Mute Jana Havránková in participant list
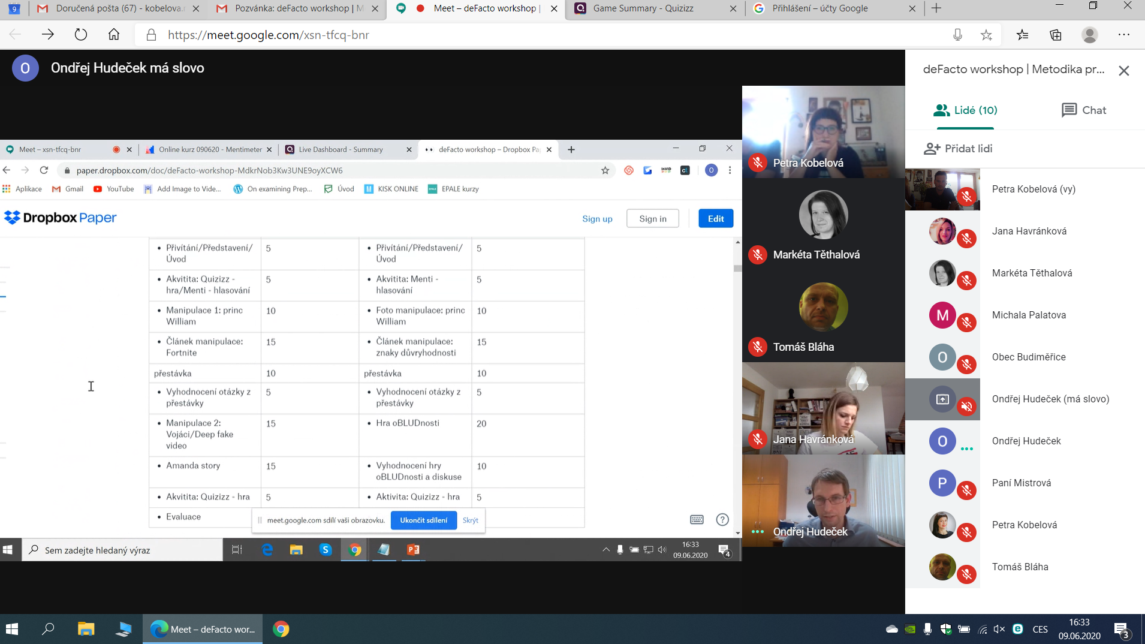This screenshot has width=1145, height=644. pyautogui.click(x=966, y=239)
